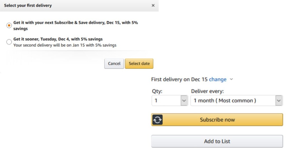This screenshot has height=150, width=286.
Task: Click the blue change link
Action: (218, 79)
